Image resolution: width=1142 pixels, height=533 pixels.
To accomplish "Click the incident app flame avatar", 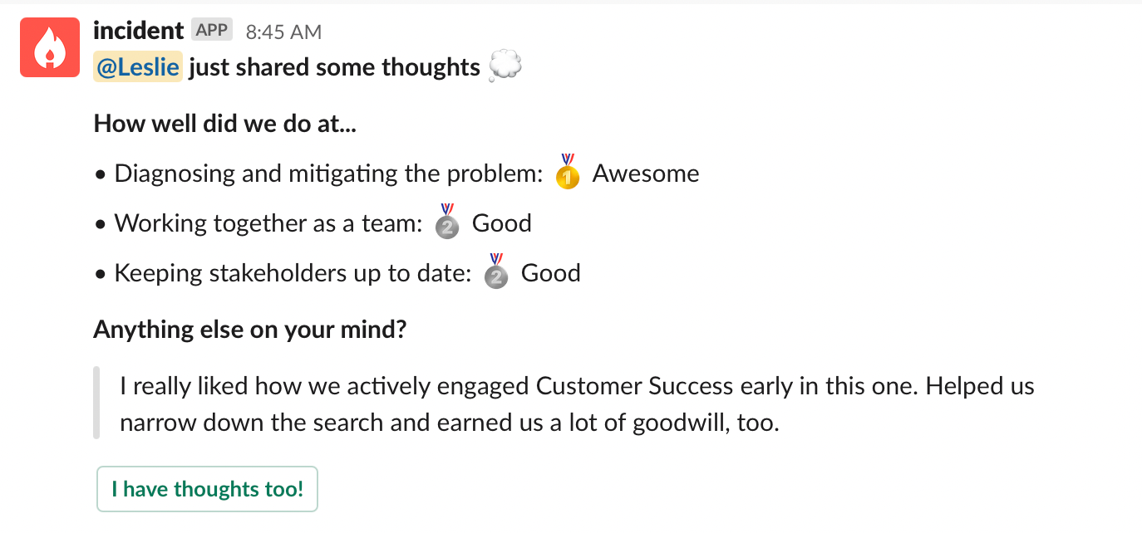I will pos(50,47).
